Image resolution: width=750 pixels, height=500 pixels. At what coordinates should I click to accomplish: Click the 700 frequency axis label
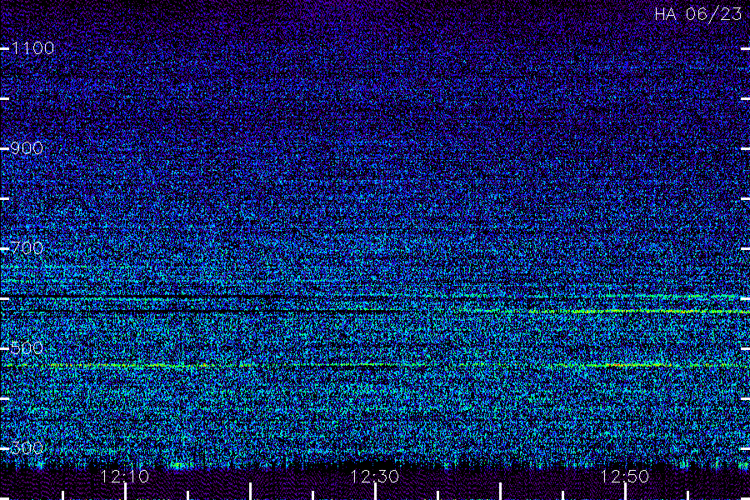pyautogui.click(x=27, y=248)
